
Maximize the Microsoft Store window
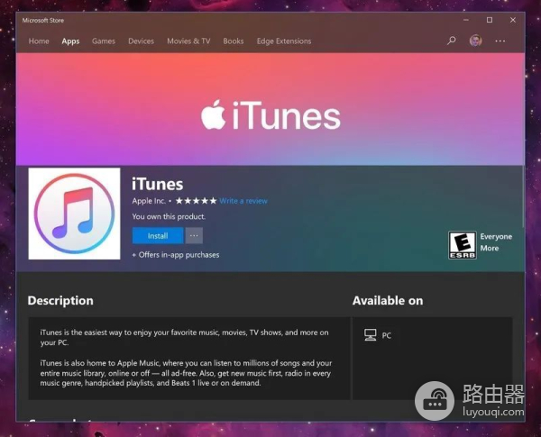tap(490, 20)
